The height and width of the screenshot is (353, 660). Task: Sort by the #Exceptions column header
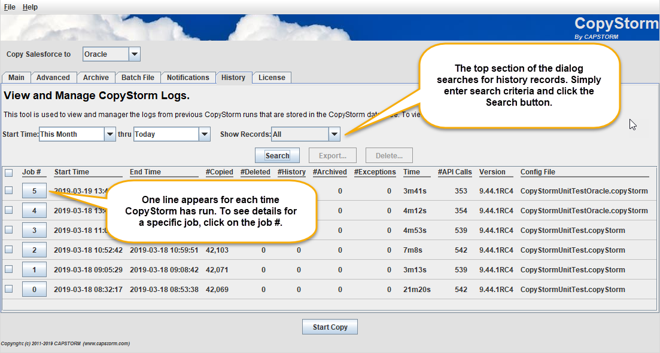pyautogui.click(x=375, y=172)
